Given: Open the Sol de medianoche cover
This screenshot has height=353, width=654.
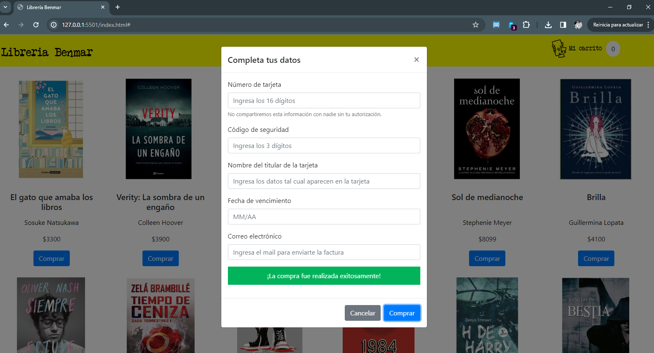Looking at the screenshot, I should pos(487,129).
